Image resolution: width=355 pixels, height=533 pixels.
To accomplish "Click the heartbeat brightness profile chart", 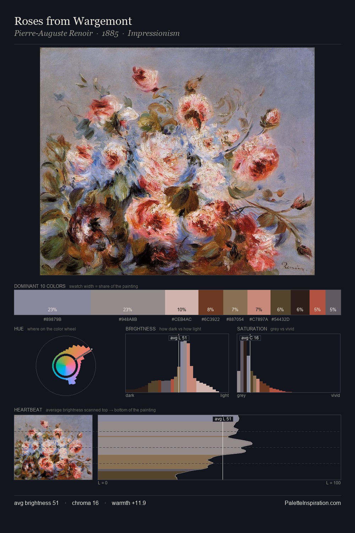I will point(219,447).
